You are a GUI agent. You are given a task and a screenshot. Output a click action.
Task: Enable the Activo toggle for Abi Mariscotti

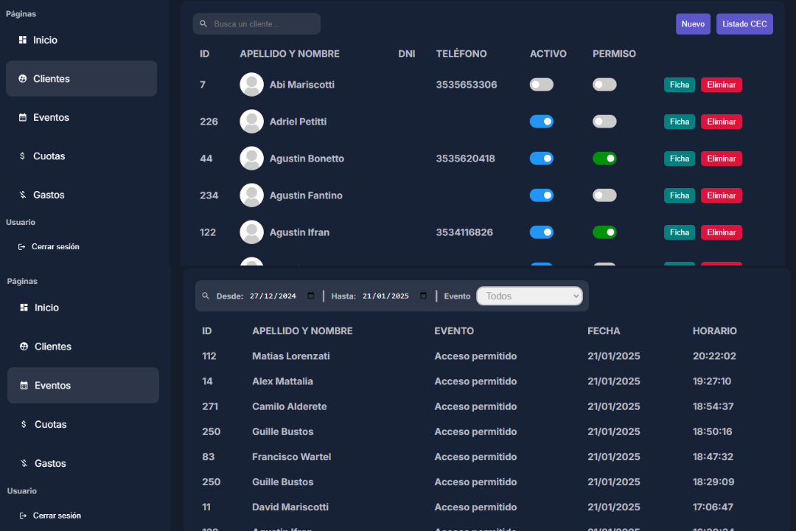pyautogui.click(x=541, y=85)
